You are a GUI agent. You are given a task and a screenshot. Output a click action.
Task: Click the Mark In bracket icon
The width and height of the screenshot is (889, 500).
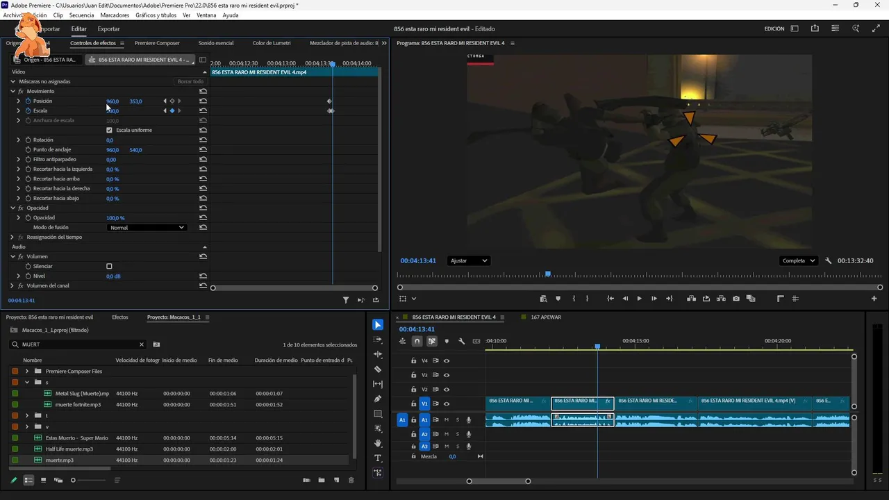point(574,299)
